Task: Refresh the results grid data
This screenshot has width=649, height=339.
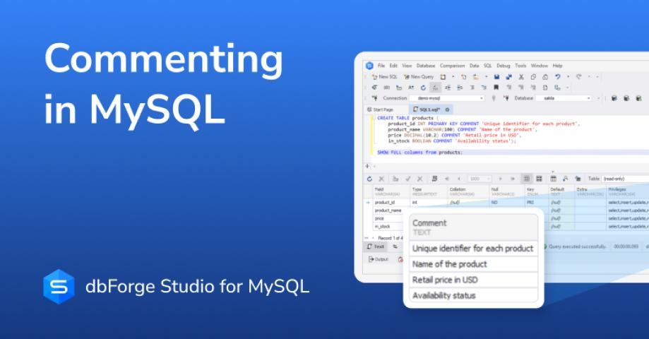Action: pos(371,179)
